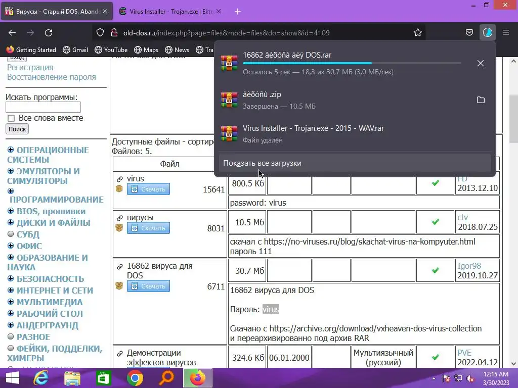Click the Файл column header
518x388 pixels.
[x=170, y=164]
